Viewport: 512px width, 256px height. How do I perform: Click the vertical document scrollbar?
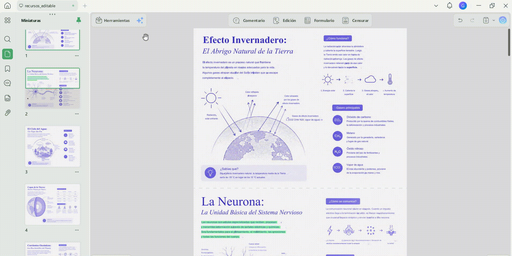[509, 42]
